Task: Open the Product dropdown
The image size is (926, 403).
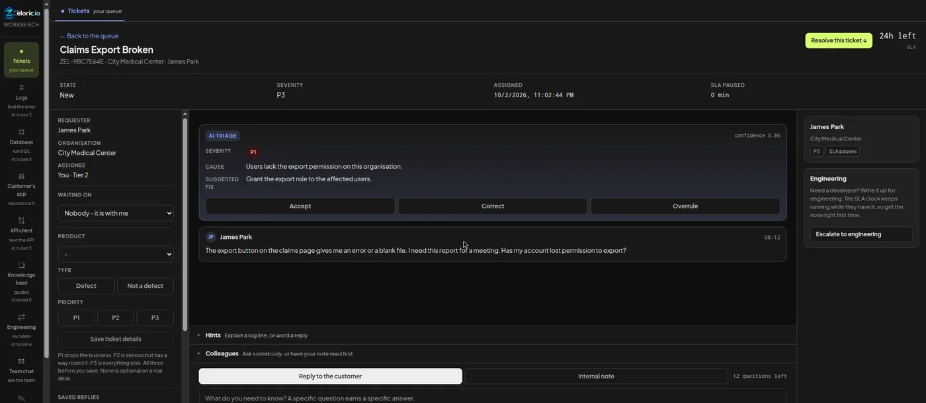Action: pos(116,254)
